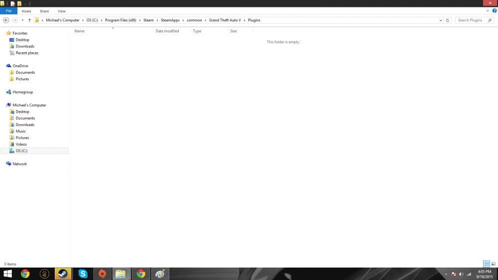Click the quick access new folder icon
The image size is (498, 280).
pyautogui.click(x=19, y=3)
